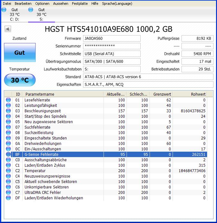
Task: Click the Rohwert column header
Action: point(190,94)
